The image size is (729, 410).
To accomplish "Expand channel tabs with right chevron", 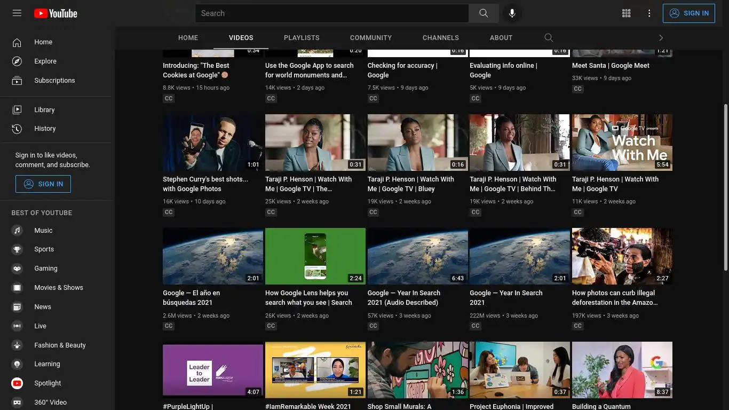I will [x=661, y=38].
